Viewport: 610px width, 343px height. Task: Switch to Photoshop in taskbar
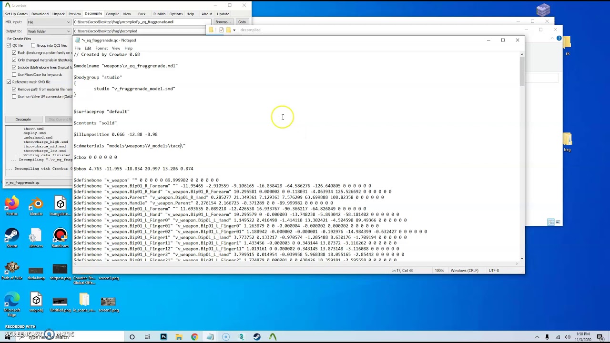pyautogui.click(x=163, y=337)
